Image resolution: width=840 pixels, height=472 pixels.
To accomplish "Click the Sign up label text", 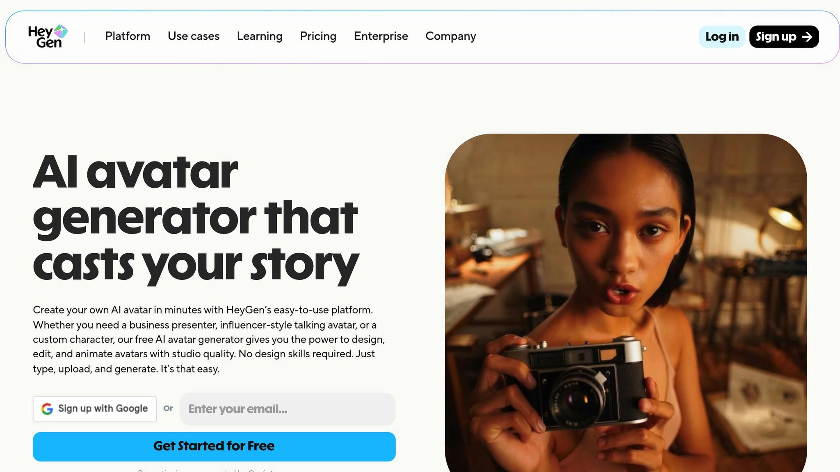I will click(776, 37).
